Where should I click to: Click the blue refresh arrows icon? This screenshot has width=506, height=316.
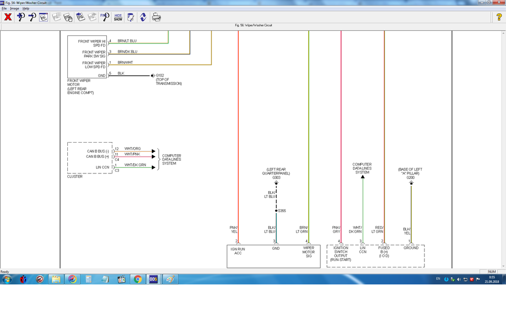tap(143, 17)
